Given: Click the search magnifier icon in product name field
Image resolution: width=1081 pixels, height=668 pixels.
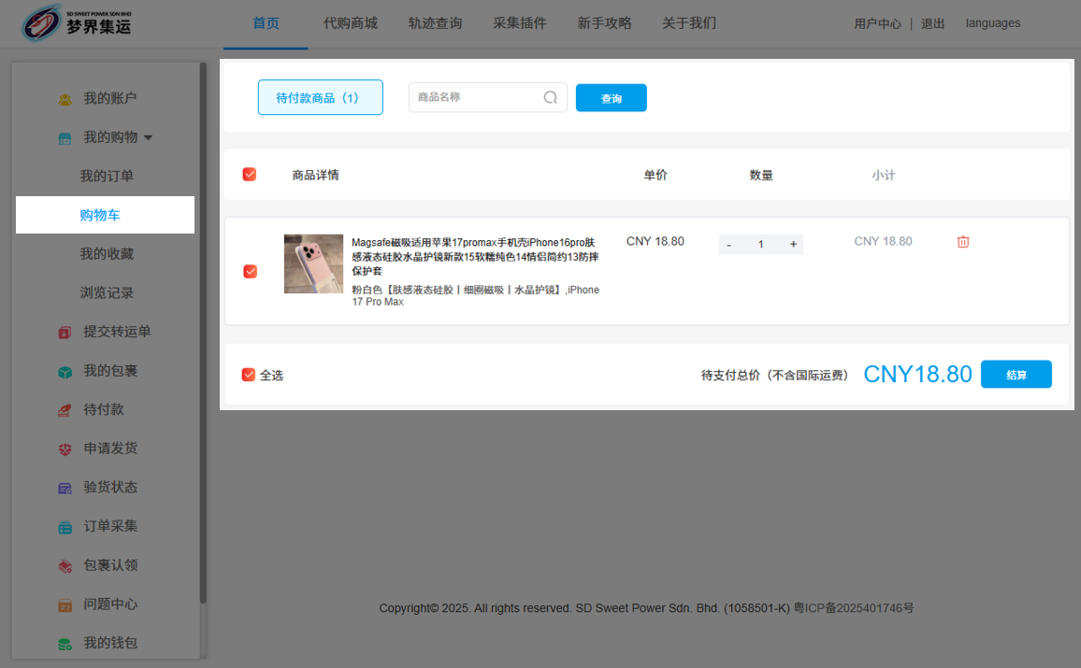Looking at the screenshot, I should click(550, 97).
